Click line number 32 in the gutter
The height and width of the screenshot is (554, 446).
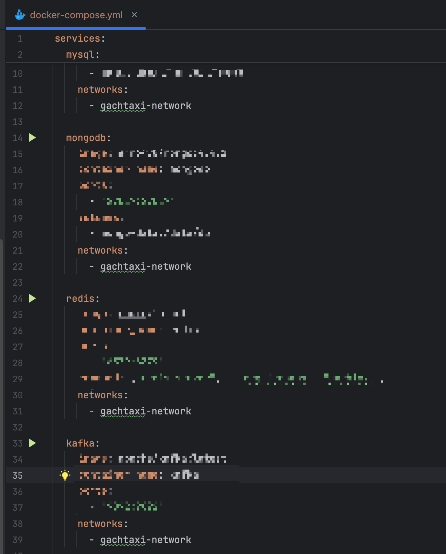click(x=18, y=427)
